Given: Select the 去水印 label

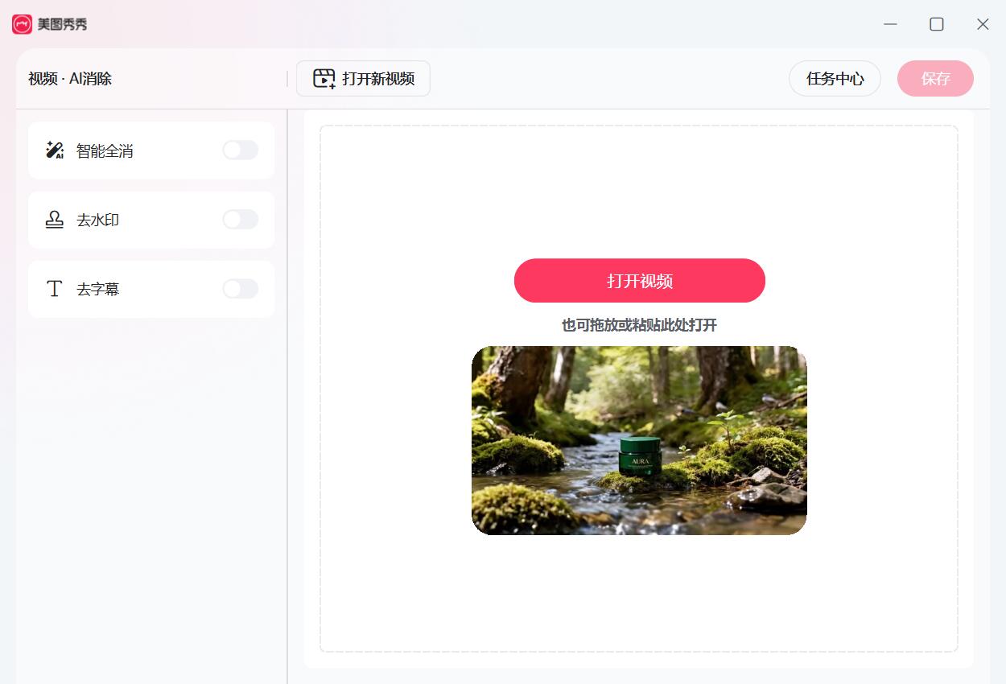Looking at the screenshot, I should click(98, 220).
